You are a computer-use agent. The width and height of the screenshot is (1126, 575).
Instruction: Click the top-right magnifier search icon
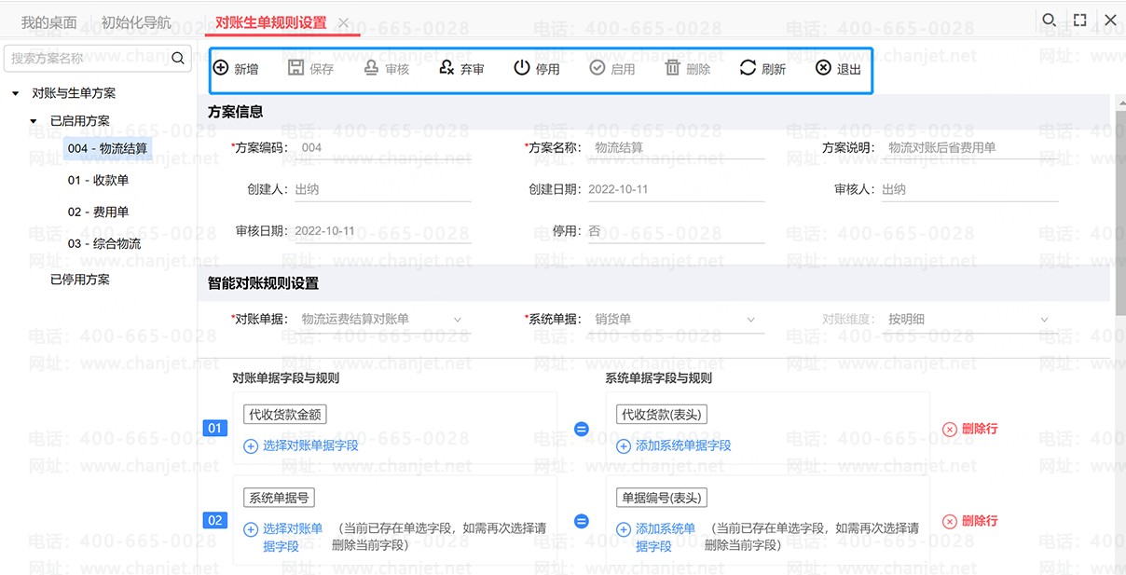point(1049,20)
